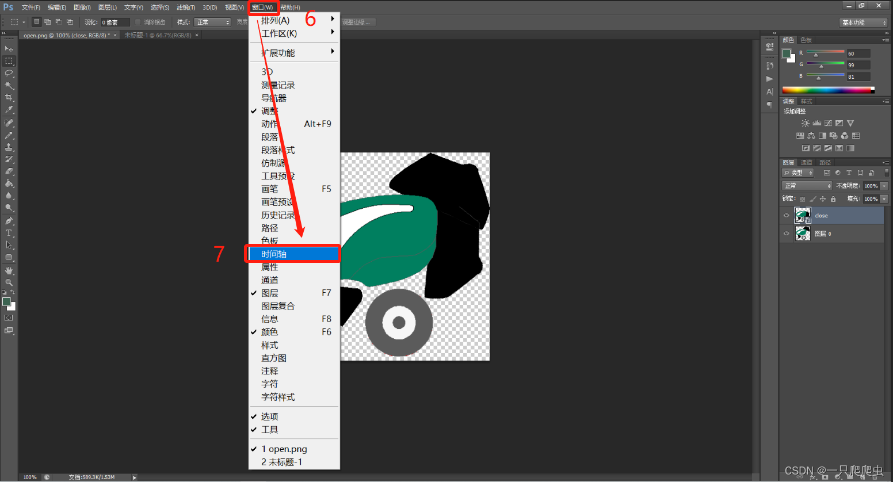893x482 pixels.
Task: Select 2 未标题-1 in Window menu
Action: click(294, 462)
